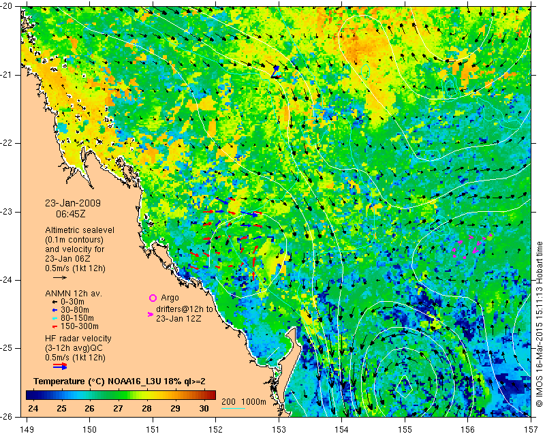Viewport: 545px width, 436px height.
Task: Pick the orange 29°C section of colorbar
Action: click(175, 395)
